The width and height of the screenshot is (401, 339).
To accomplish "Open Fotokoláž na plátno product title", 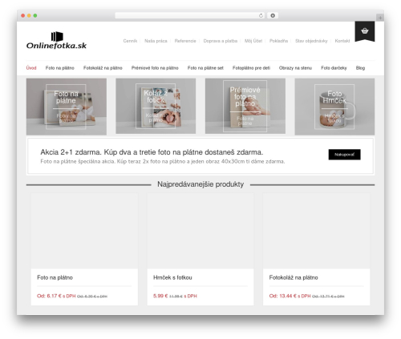I will [x=294, y=277].
